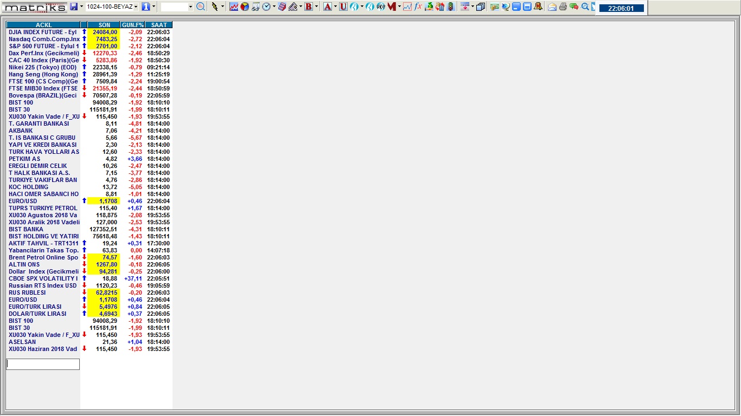Viewport: 741px width, 416px height.
Task: Sort by the SAAT column header
Action: (x=159, y=25)
